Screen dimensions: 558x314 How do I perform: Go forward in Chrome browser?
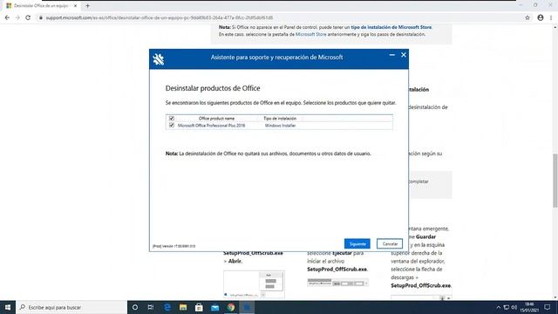coord(17,17)
